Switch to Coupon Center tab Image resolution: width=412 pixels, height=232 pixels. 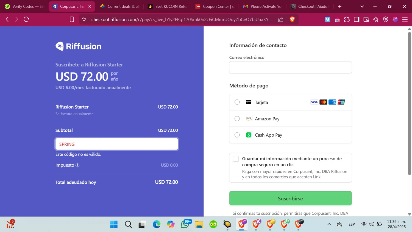[x=215, y=6]
